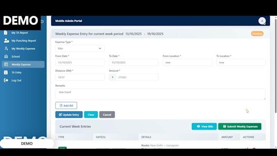This screenshot has width=277, height=156.
Task: Click the TA Entry calendar icon
Action: tap(6, 72)
